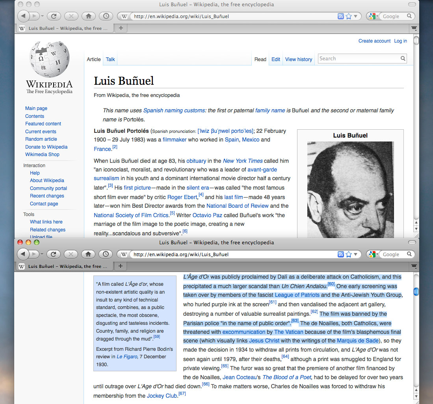Follow Spanish naming customs link
The image size is (433, 404).
174,110
